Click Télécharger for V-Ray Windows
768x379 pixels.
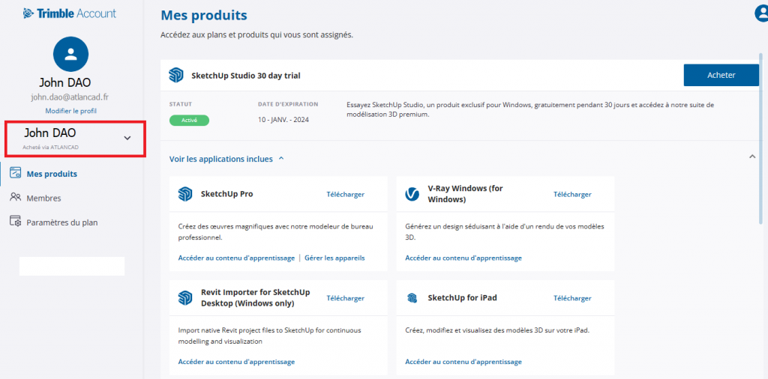click(x=572, y=194)
